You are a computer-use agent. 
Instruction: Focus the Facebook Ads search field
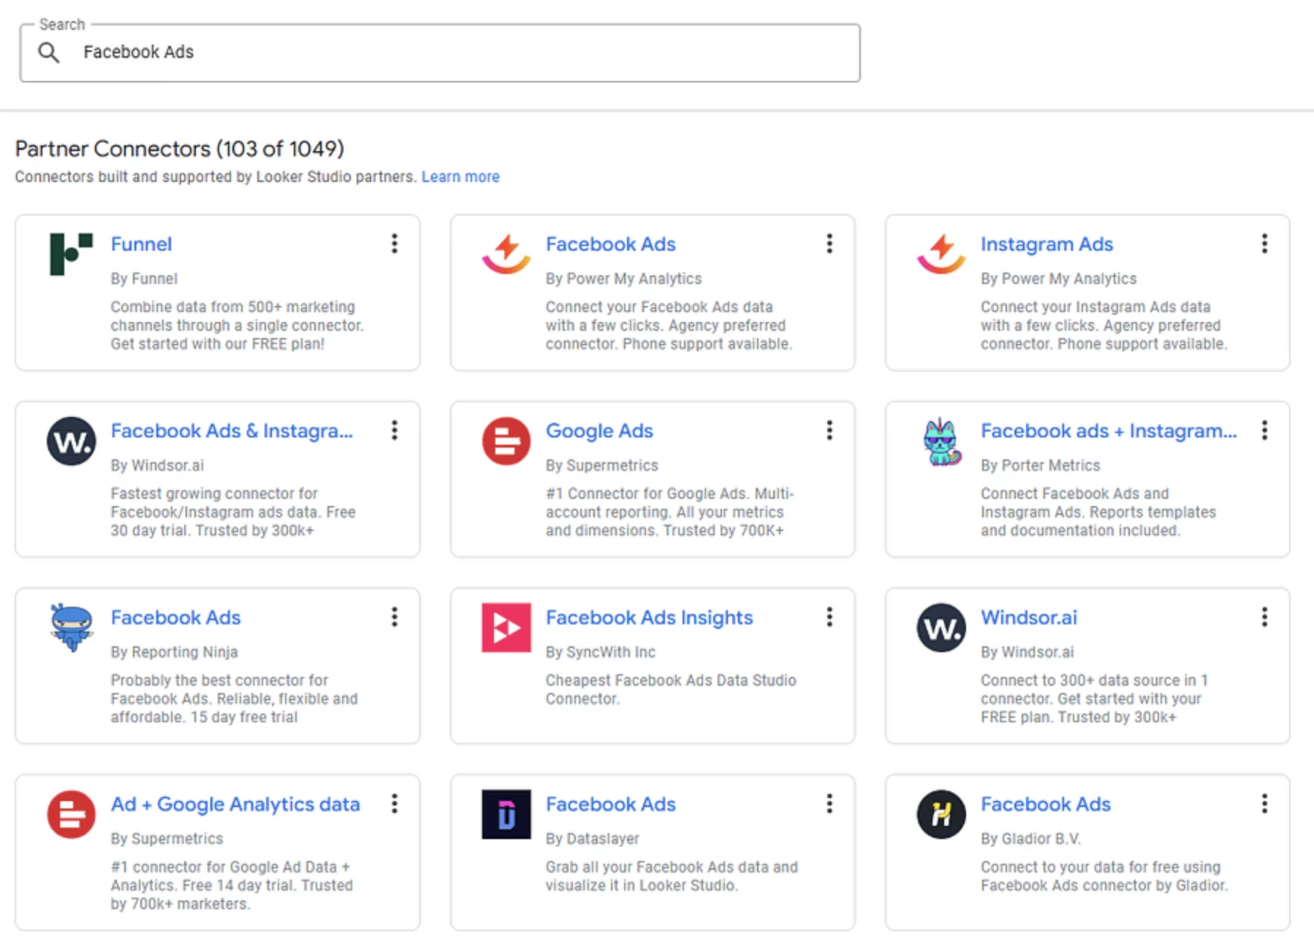tap(440, 53)
